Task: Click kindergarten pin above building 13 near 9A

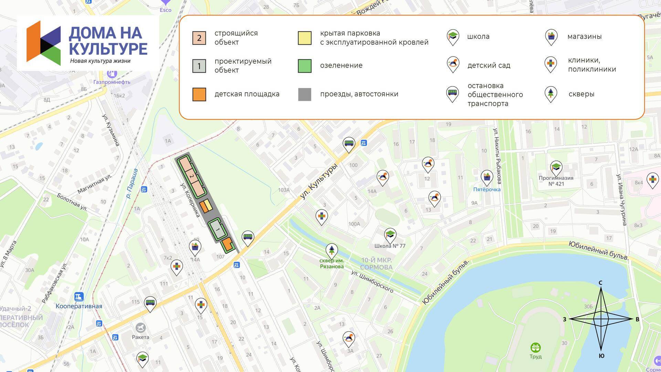Action: [x=434, y=199]
